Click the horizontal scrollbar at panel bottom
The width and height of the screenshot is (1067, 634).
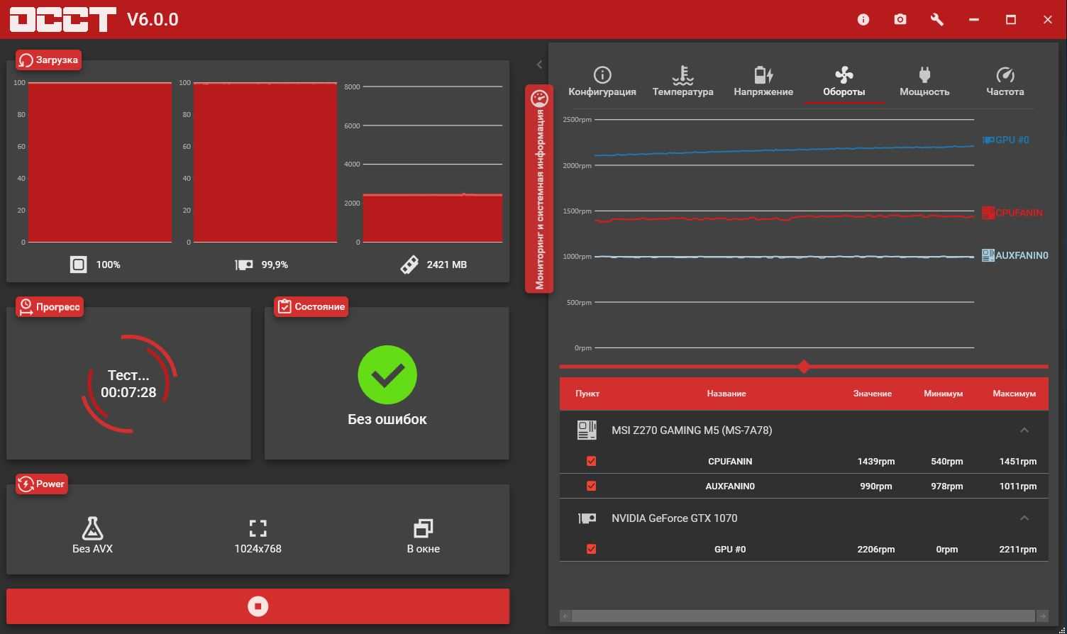point(803,616)
